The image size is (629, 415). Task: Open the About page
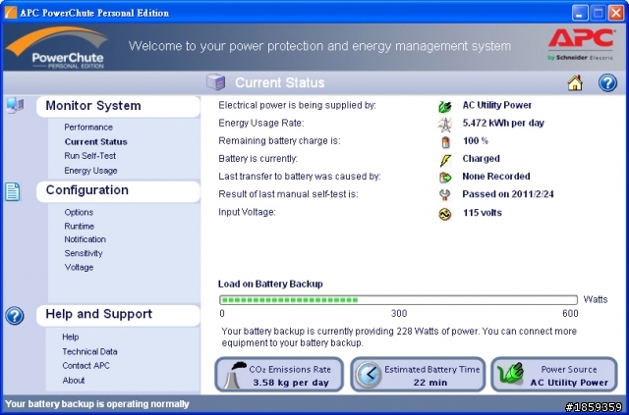point(74,380)
